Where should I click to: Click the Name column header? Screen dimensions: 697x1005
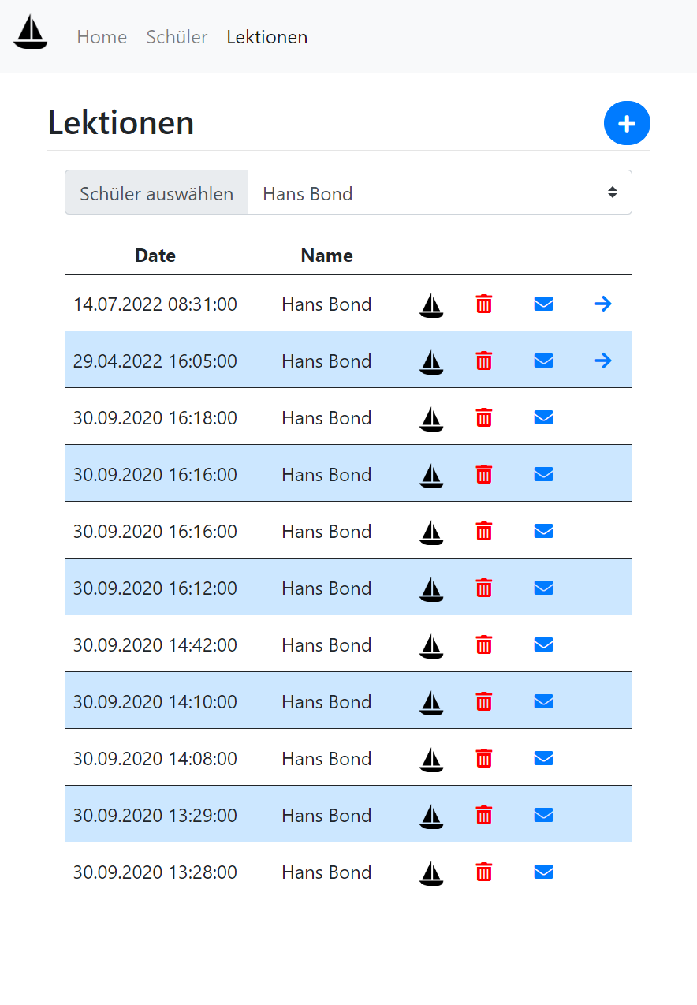[x=326, y=256]
